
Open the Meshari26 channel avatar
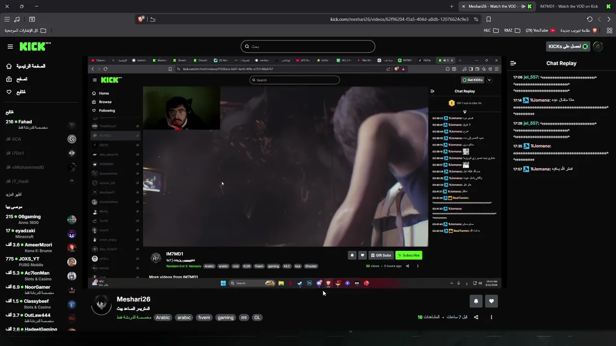(101, 305)
